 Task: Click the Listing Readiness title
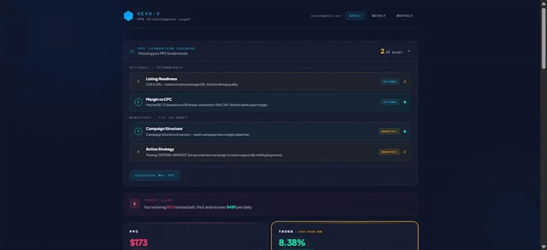161,79
